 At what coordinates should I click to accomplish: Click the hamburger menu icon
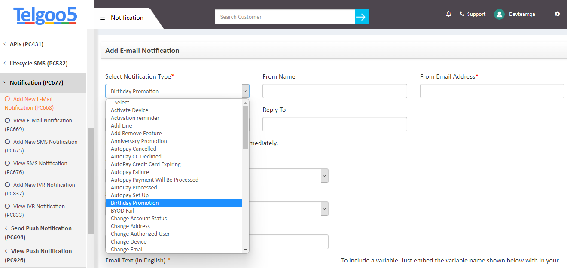click(102, 19)
